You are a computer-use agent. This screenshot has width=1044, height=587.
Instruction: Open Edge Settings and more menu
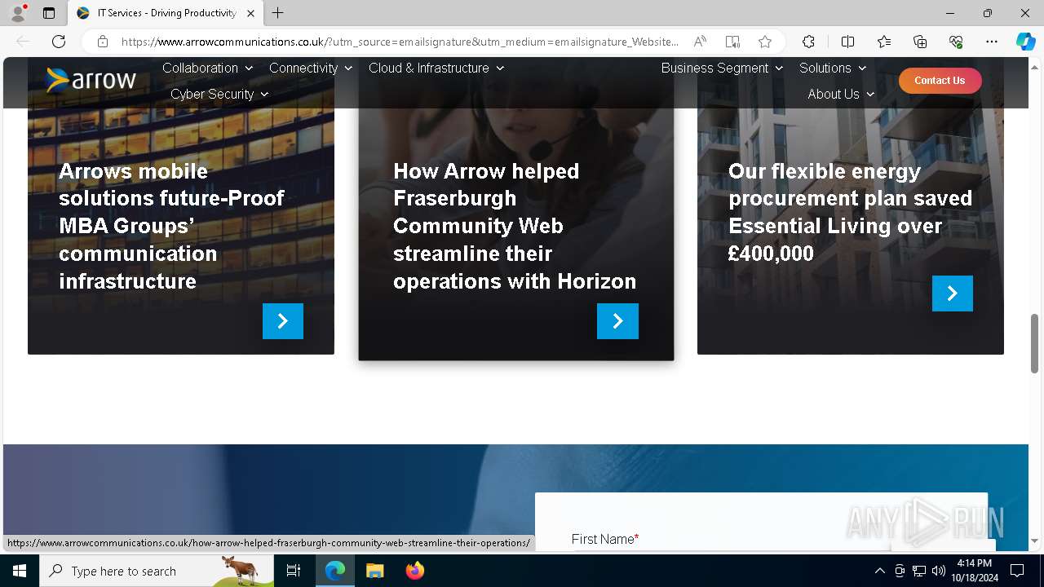tap(992, 42)
